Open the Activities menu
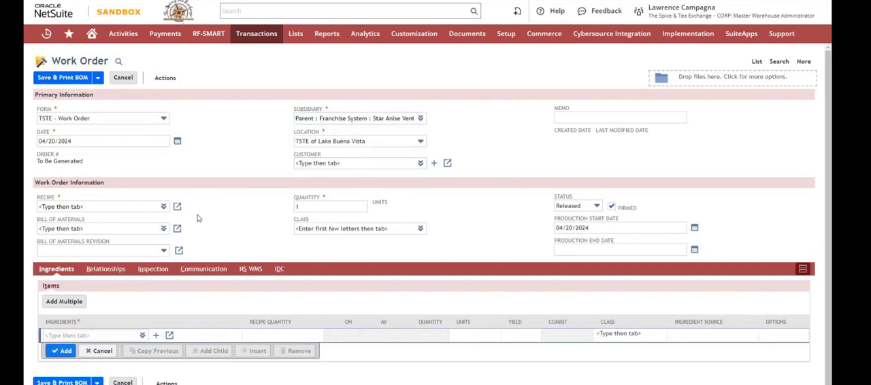The image size is (871, 385). point(123,33)
